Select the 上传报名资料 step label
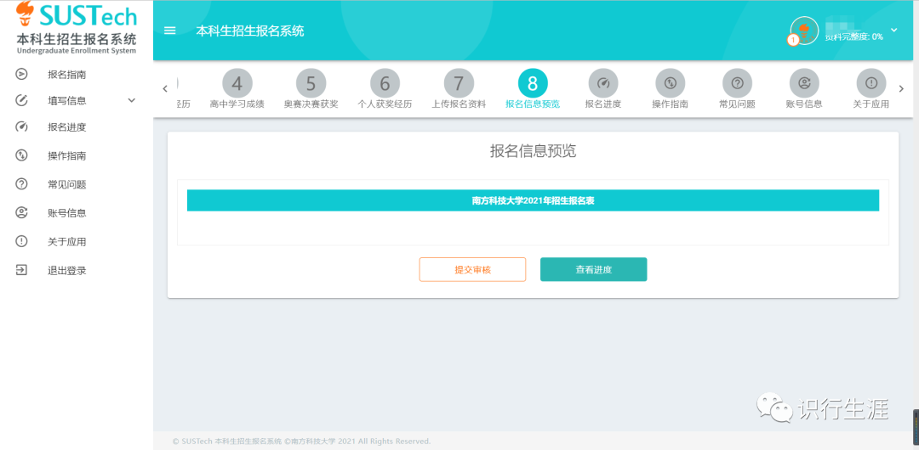The image size is (919, 450). pos(459,104)
